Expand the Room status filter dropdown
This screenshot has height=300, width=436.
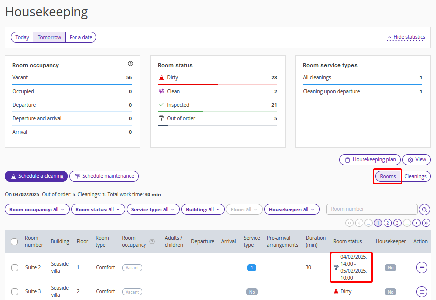(97, 210)
